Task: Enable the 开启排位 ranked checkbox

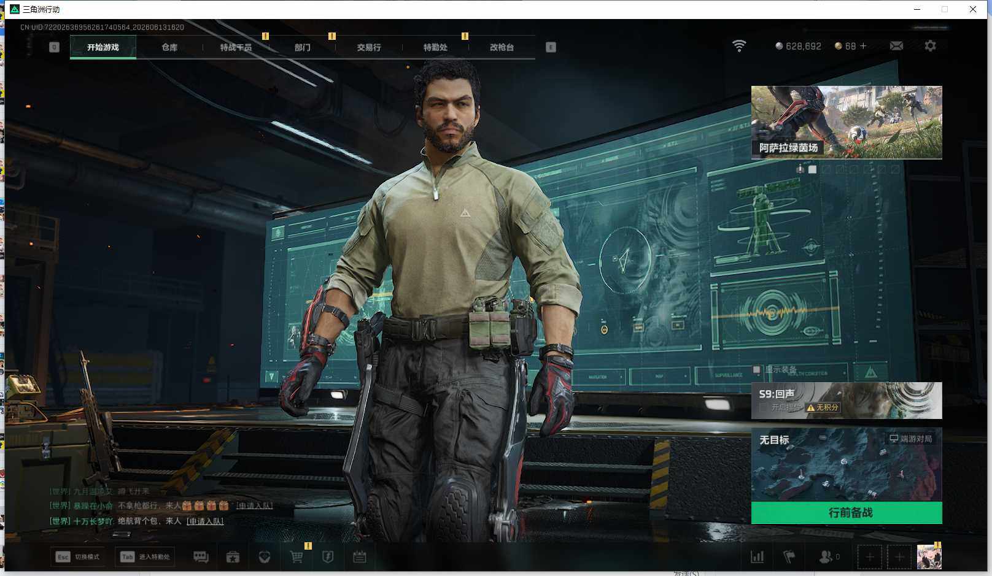Action: point(763,407)
